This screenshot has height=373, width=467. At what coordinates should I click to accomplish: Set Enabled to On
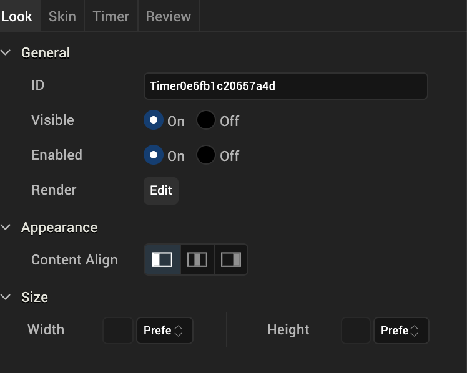point(154,155)
